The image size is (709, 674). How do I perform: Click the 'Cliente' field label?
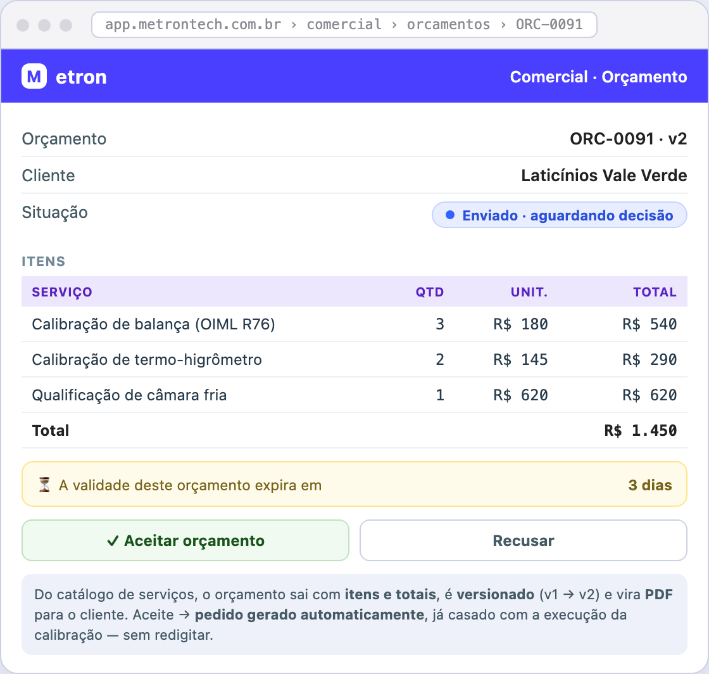48,175
